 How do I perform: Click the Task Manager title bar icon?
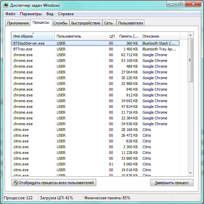[x=6, y=5]
